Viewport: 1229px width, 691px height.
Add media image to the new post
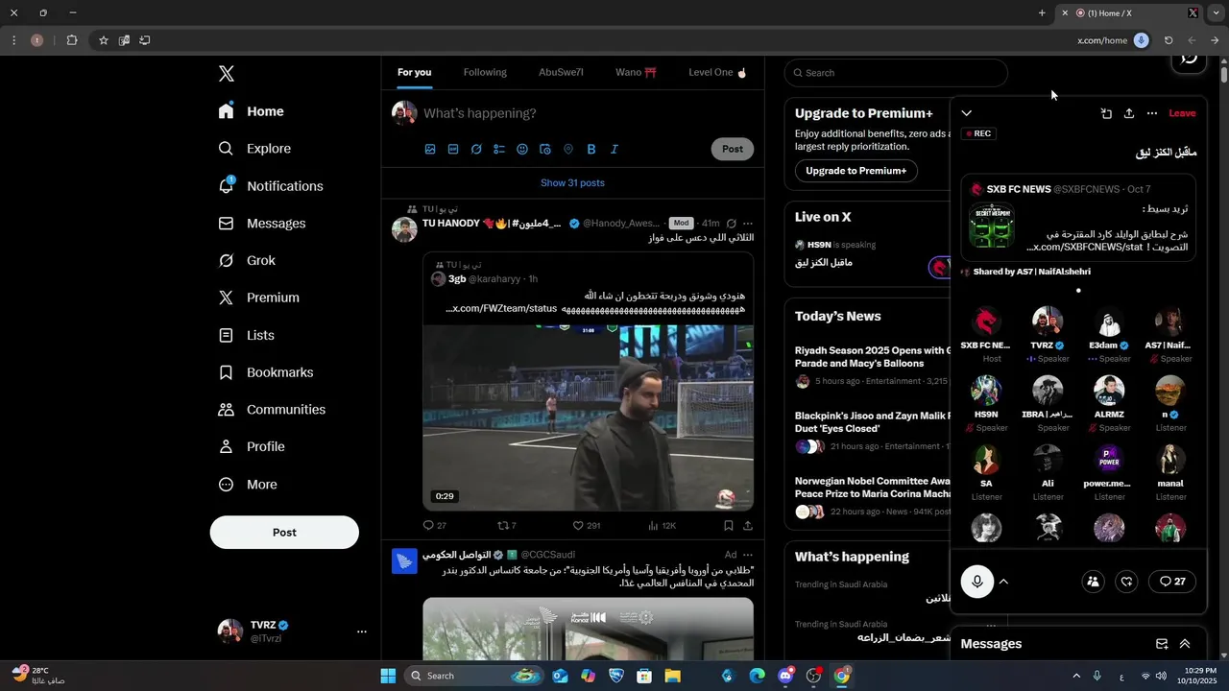(x=430, y=149)
